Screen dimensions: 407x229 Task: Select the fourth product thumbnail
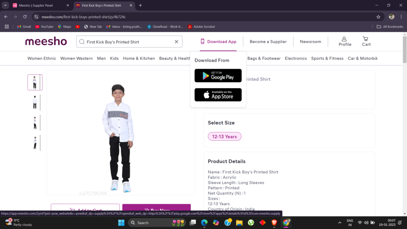[35, 143]
